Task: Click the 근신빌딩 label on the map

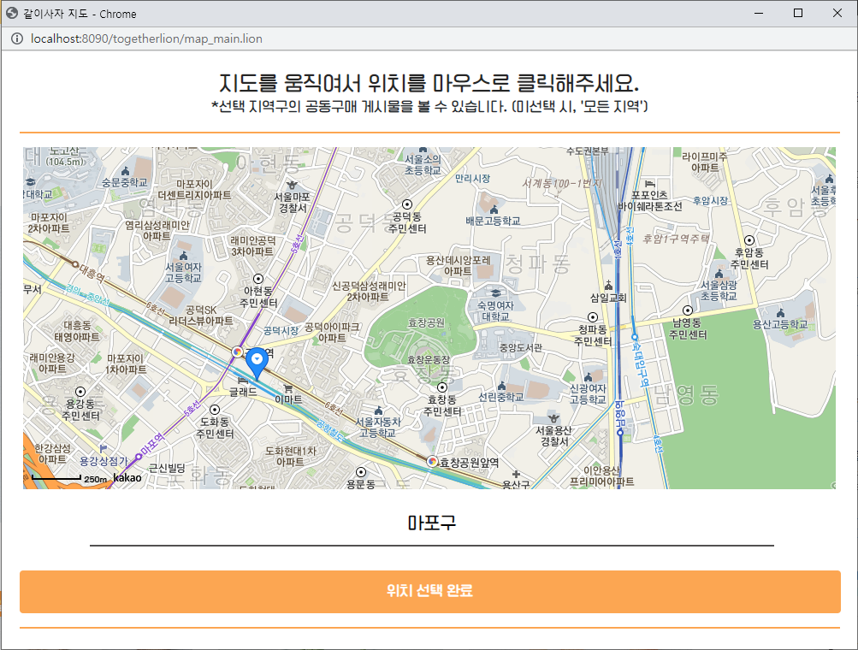Action: 167,468
